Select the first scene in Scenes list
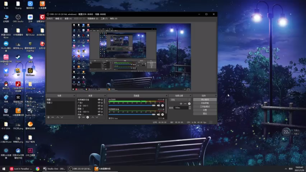This screenshot has width=306, height=172. [x=60, y=100]
